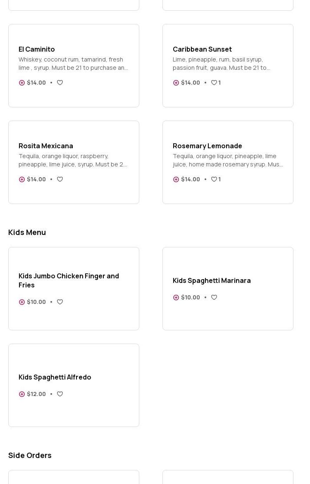The width and height of the screenshot is (310, 484).
Task: View Kids Spaghetti Alfredo details
Action: pyautogui.click(x=55, y=377)
